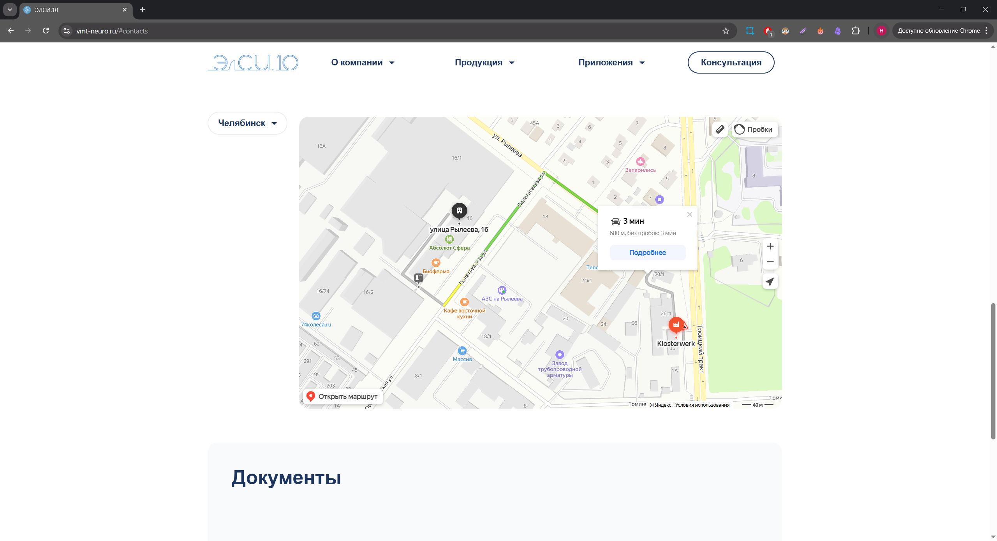Open the tab search dropdown arrow
997x541 pixels.
pyautogui.click(x=10, y=10)
